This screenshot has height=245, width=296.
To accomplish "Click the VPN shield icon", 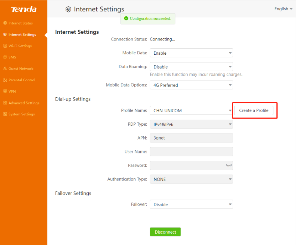I will pyautogui.click(x=5, y=91).
